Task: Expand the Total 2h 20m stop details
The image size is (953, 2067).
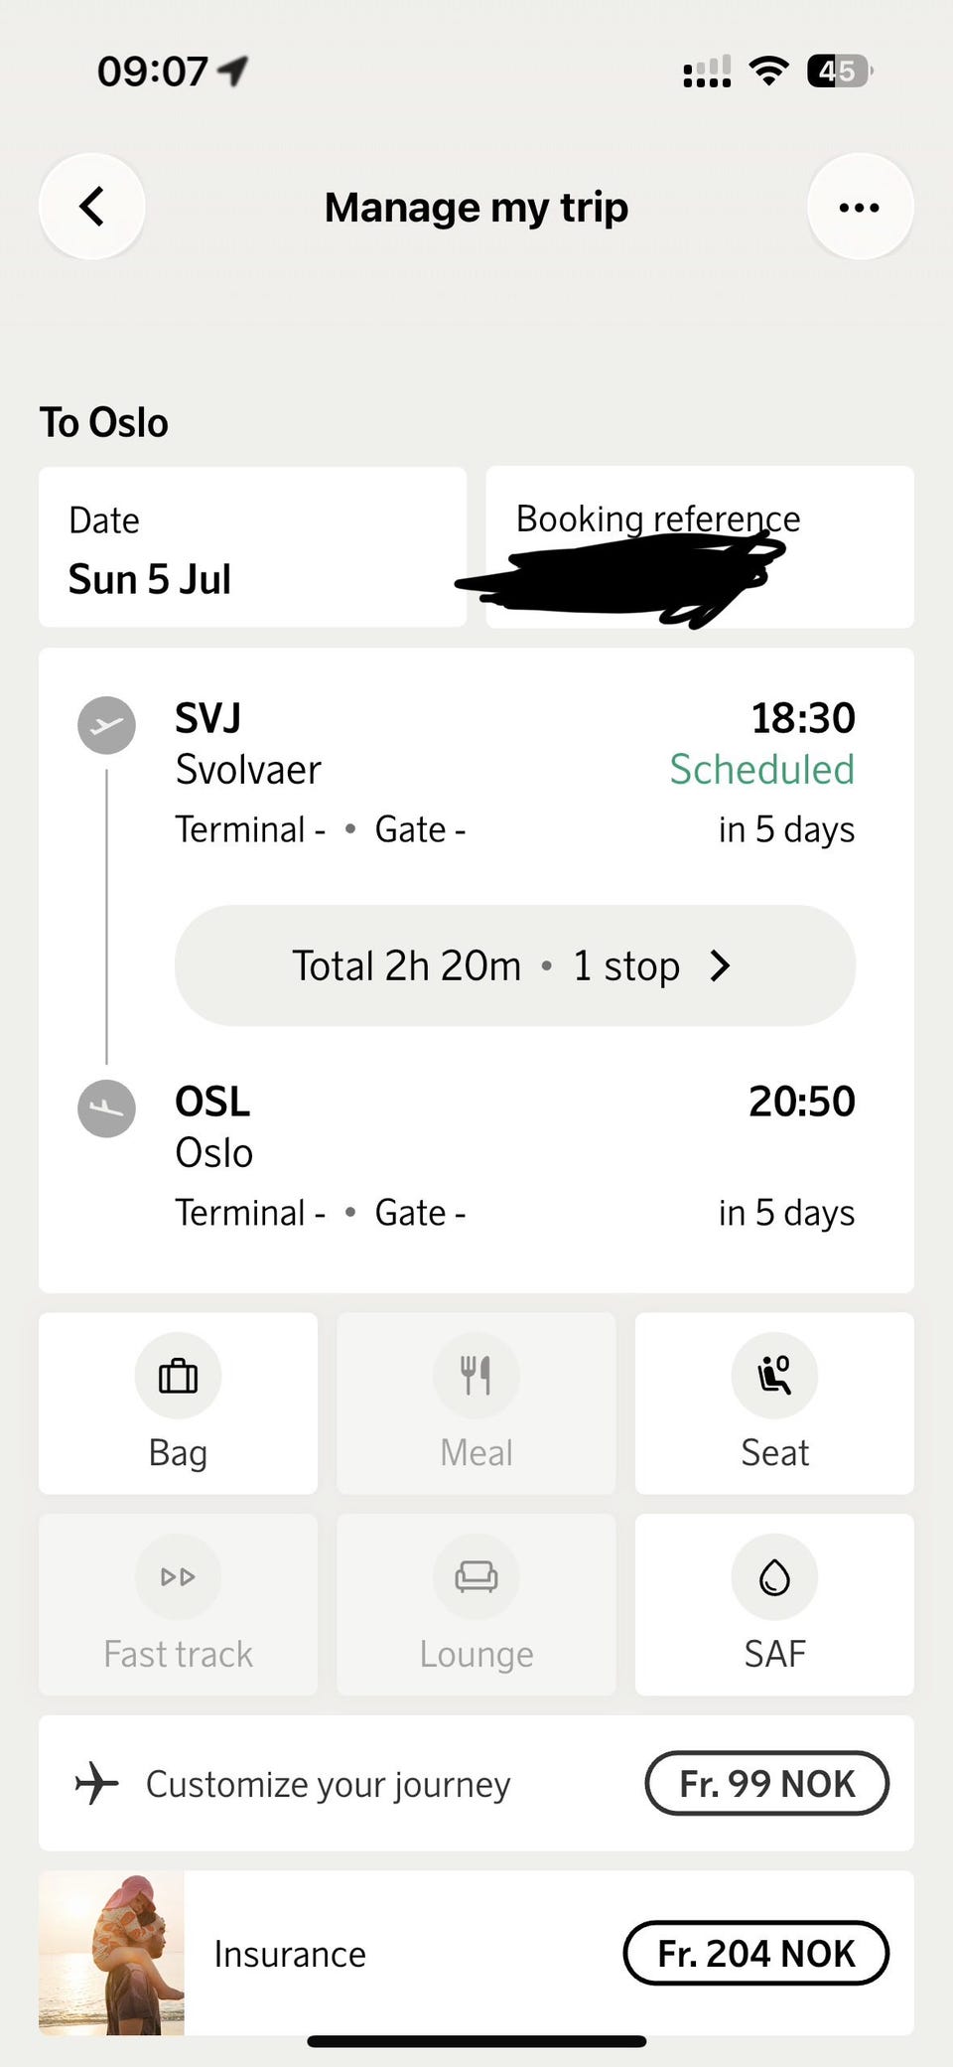Action: point(515,965)
